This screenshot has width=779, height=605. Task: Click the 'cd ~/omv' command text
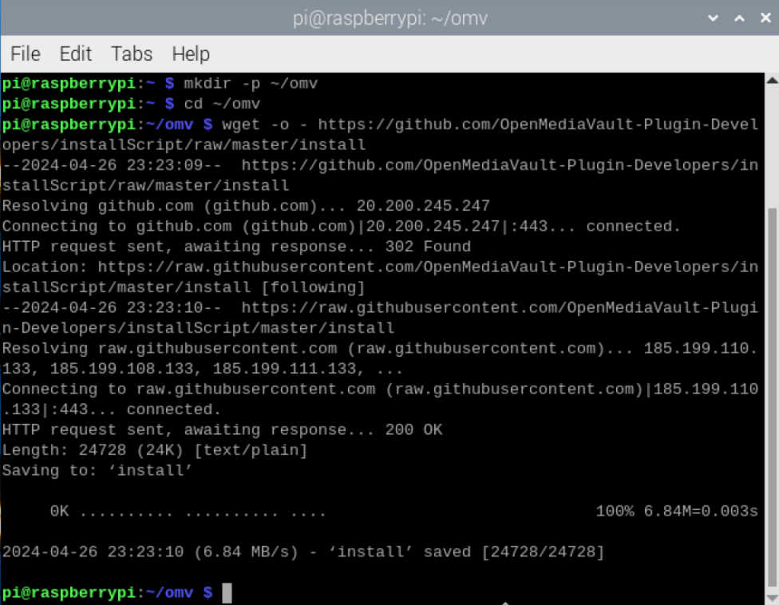pyautogui.click(x=222, y=104)
